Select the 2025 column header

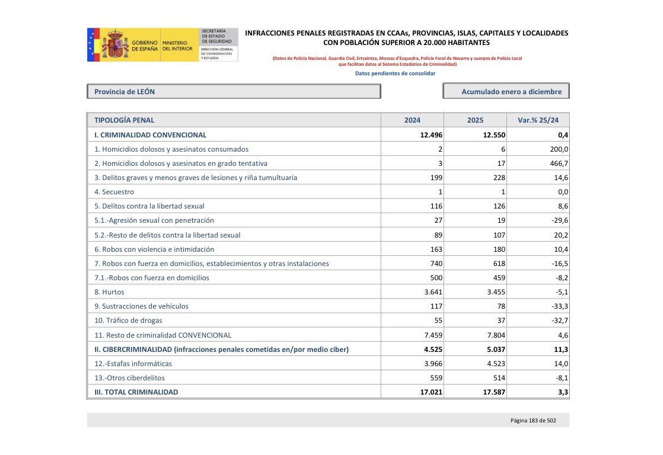click(475, 120)
